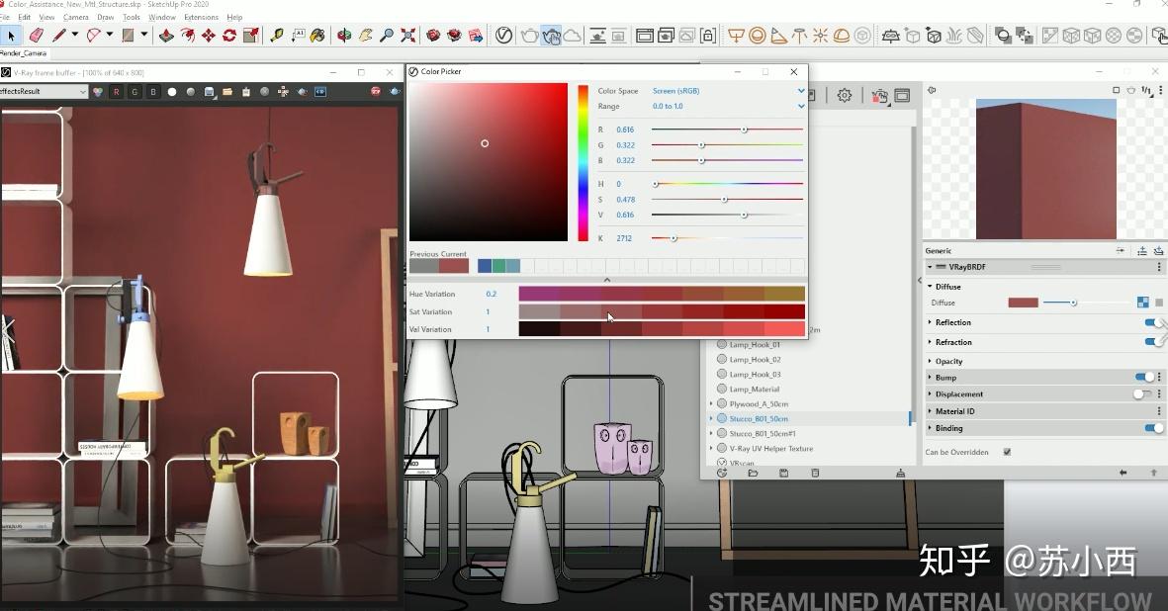Enable the Displacement toggle
Viewport: 1168px width, 611px height.
click(x=1142, y=393)
